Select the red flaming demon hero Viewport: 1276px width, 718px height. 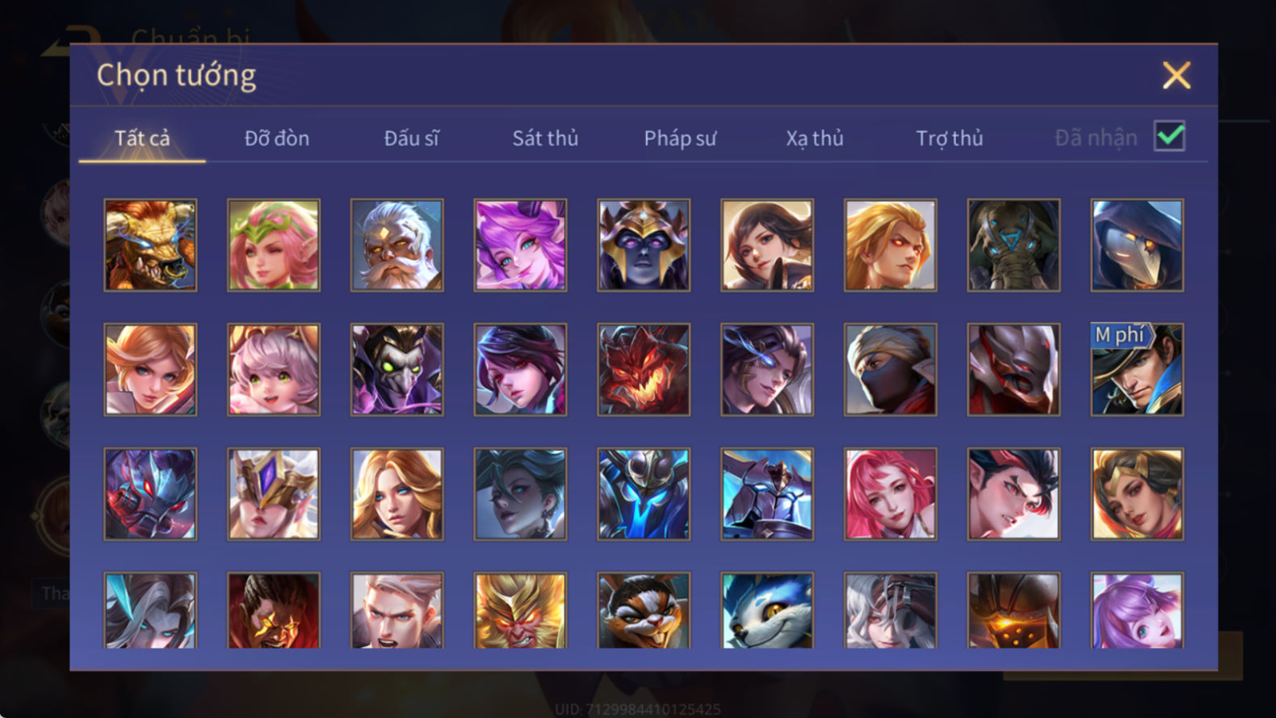tap(644, 370)
